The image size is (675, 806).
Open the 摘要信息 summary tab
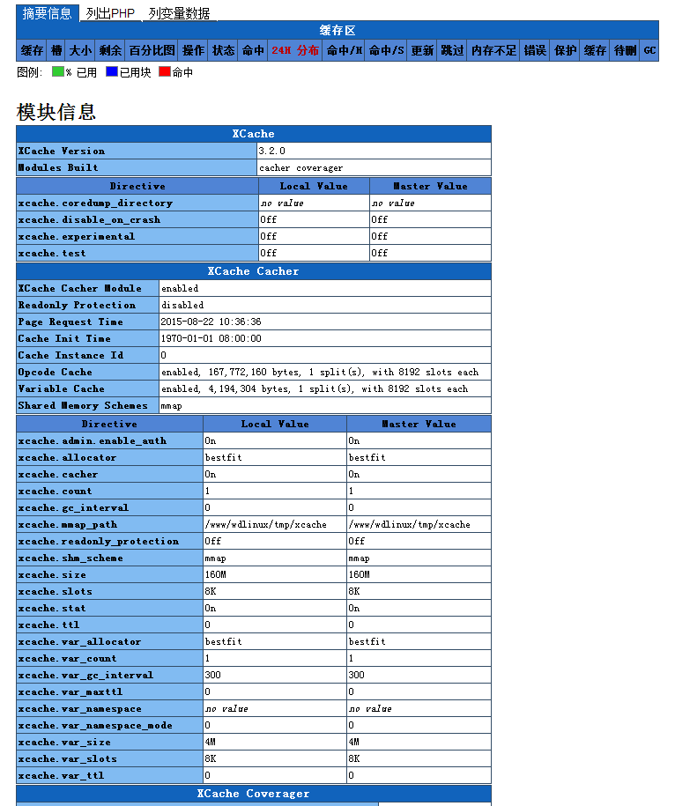coord(47,13)
